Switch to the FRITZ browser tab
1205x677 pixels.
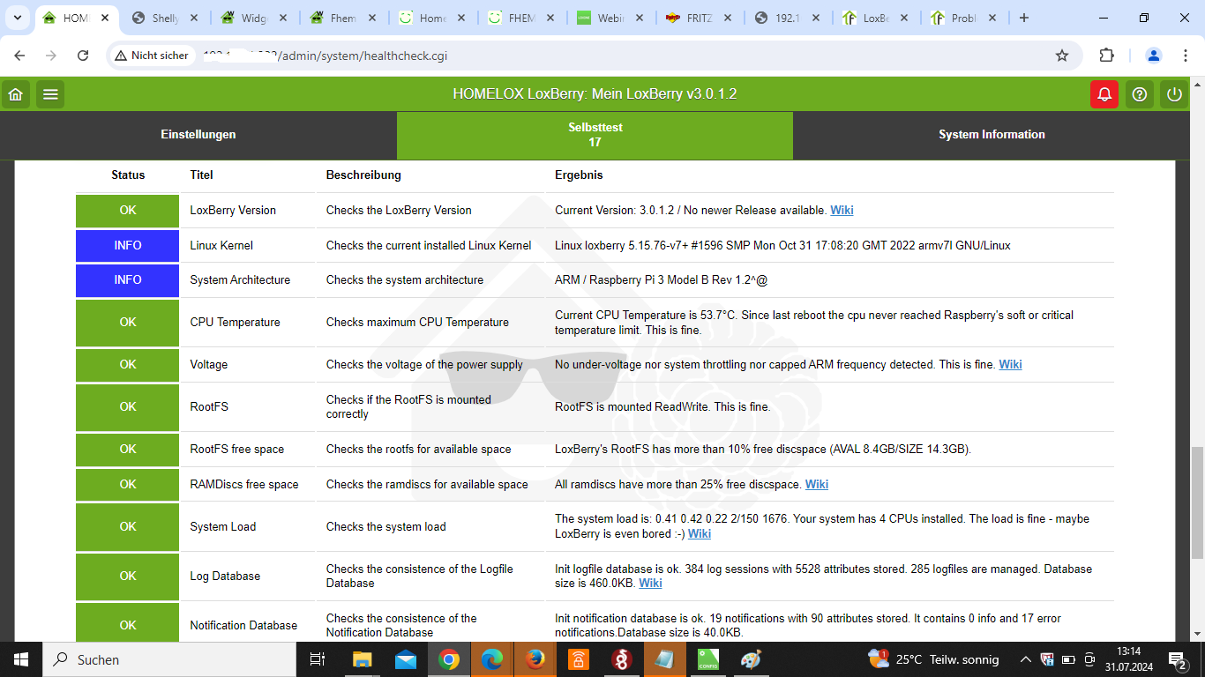click(697, 18)
